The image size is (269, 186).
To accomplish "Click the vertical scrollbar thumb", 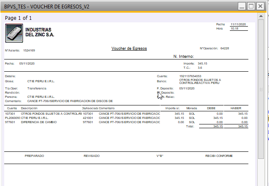I will (261, 89).
